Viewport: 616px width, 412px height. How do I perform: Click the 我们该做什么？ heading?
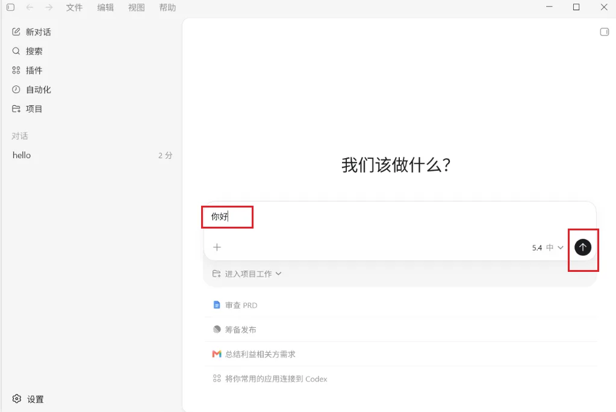point(396,165)
